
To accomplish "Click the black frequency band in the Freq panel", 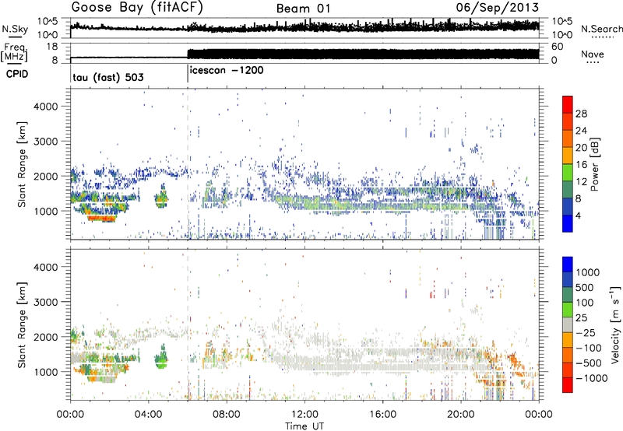I will [x=363, y=54].
